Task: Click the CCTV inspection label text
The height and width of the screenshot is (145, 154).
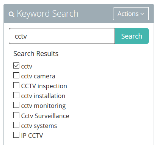Action: click(44, 86)
